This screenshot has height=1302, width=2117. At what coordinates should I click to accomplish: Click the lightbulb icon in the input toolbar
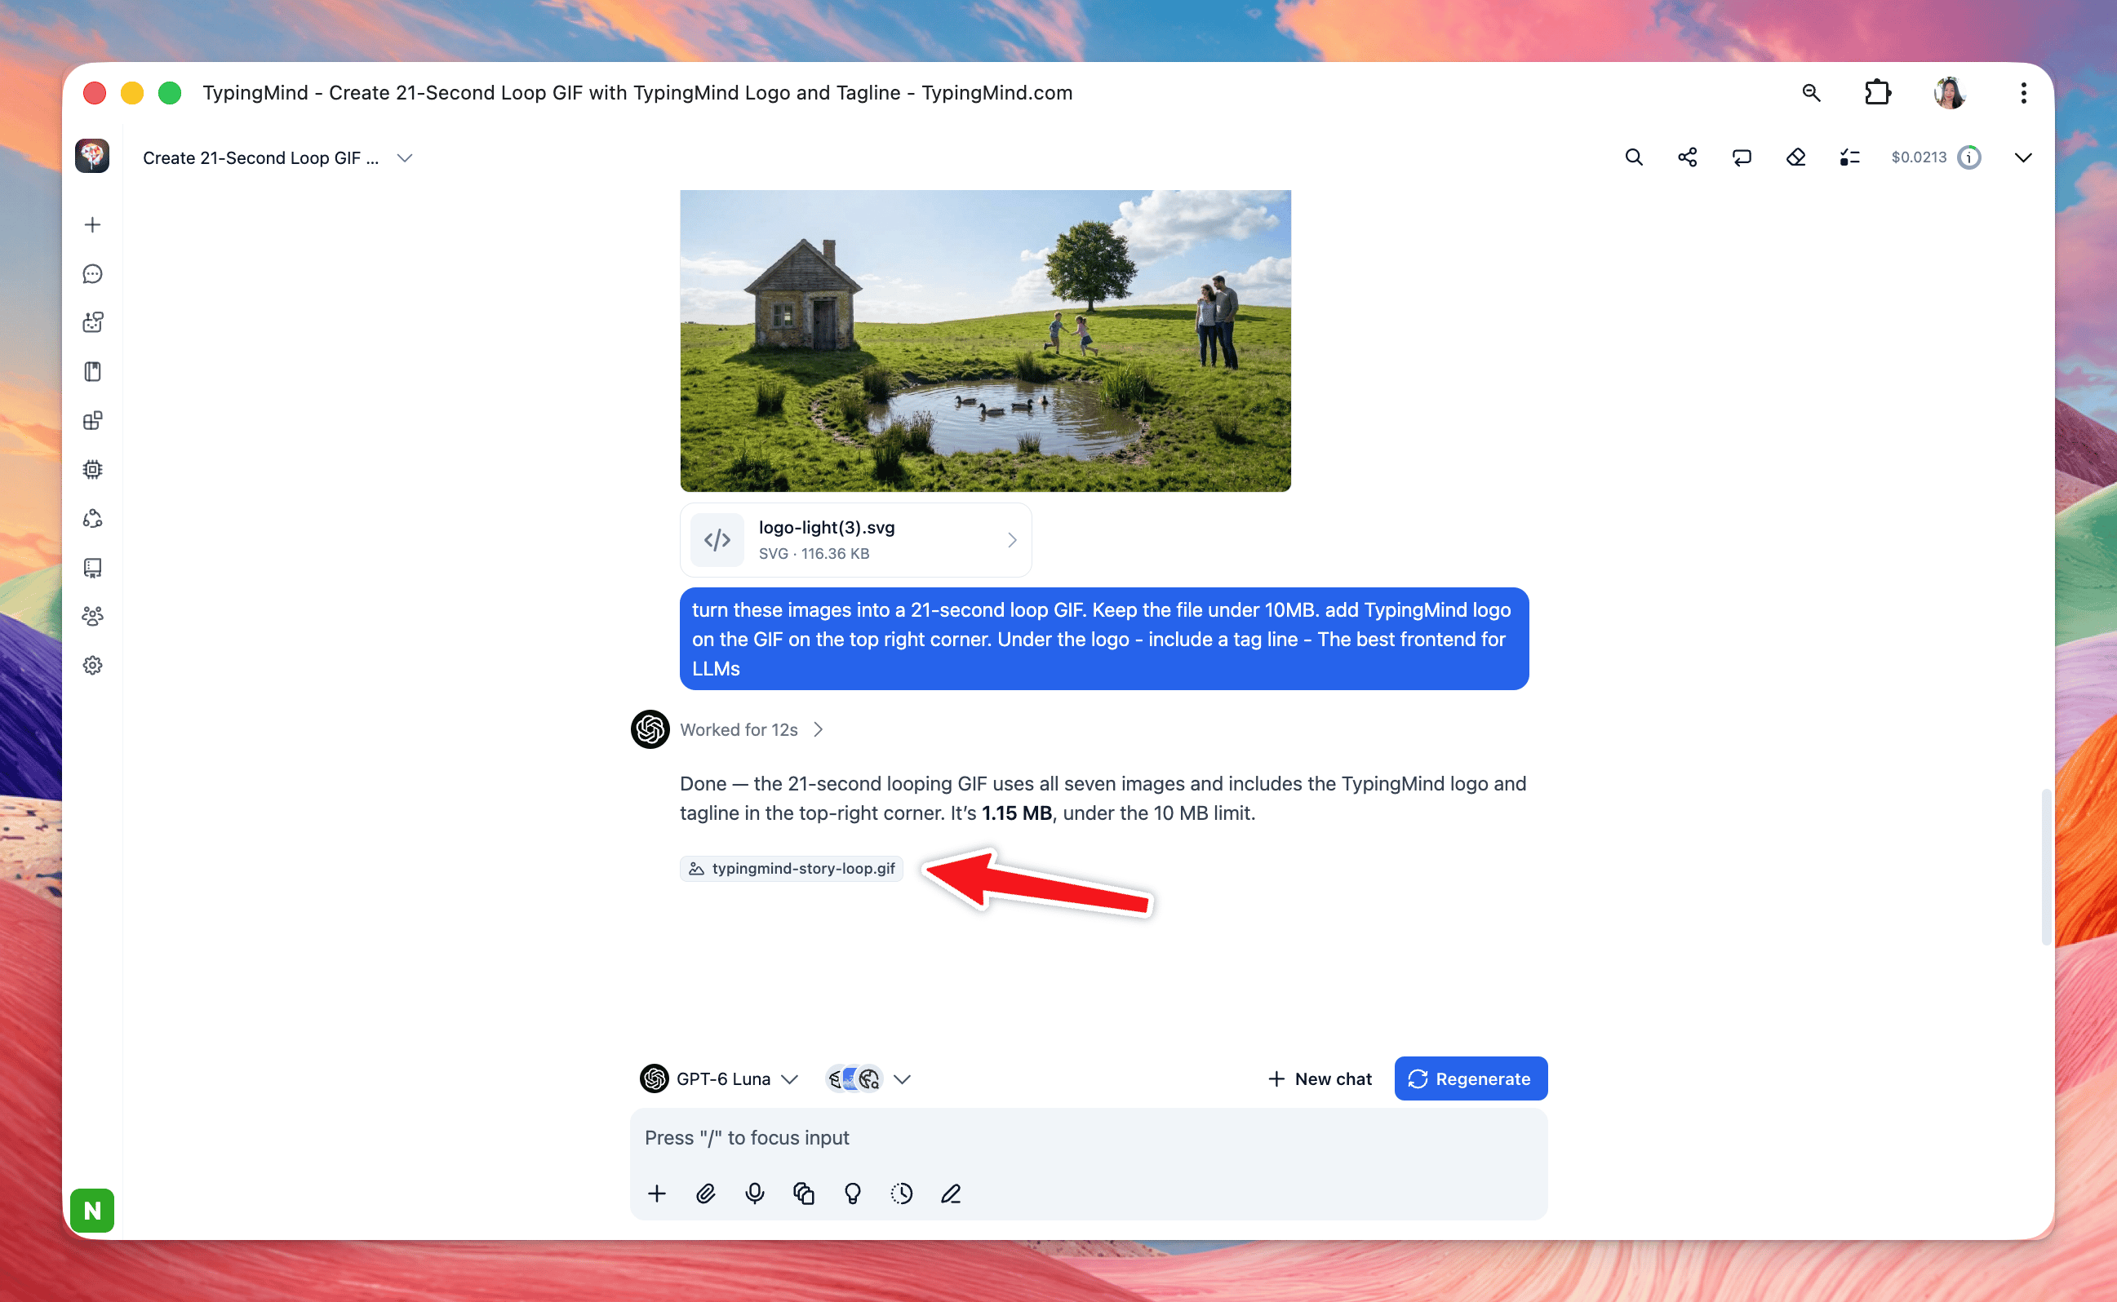tap(853, 1193)
